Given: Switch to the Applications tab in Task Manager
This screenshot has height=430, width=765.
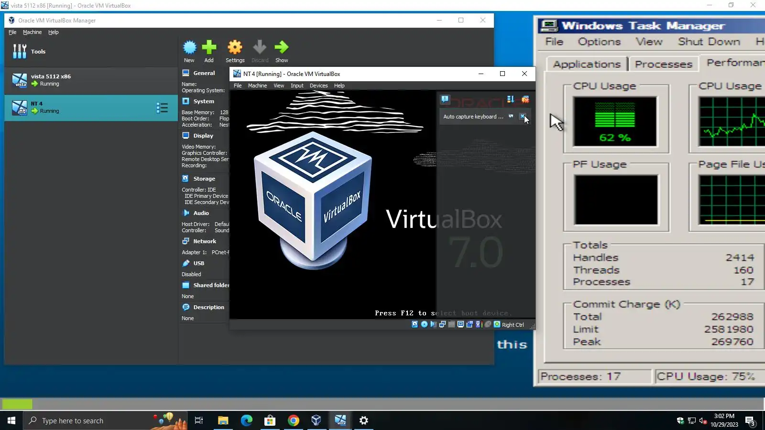Looking at the screenshot, I should click(x=587, y=64).
